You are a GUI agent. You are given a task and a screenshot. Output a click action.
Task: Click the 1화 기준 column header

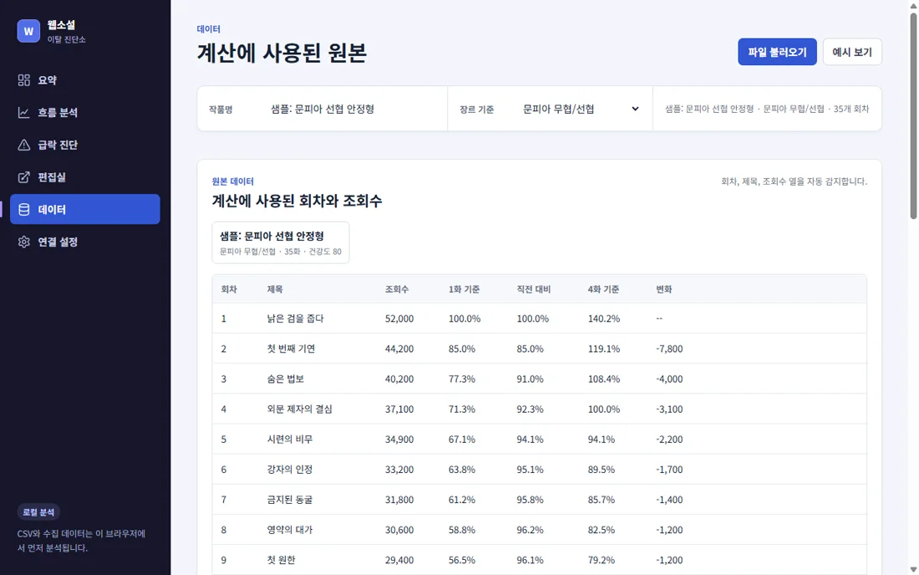tap(465, 289)
